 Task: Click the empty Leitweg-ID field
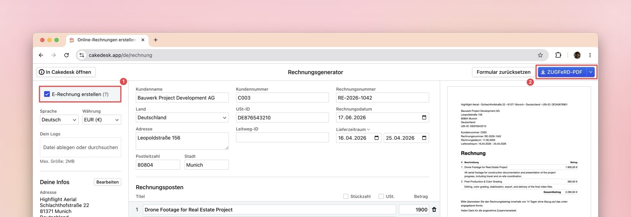pyautogui.click(x=282, y=137)
